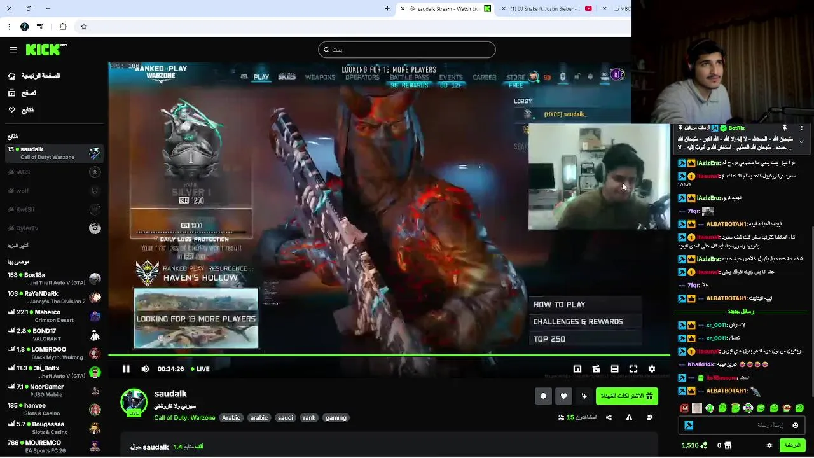Expand show more followed channels link
Image resolution: width=814 pixels, height=458 pixels.
pos(18,246)
